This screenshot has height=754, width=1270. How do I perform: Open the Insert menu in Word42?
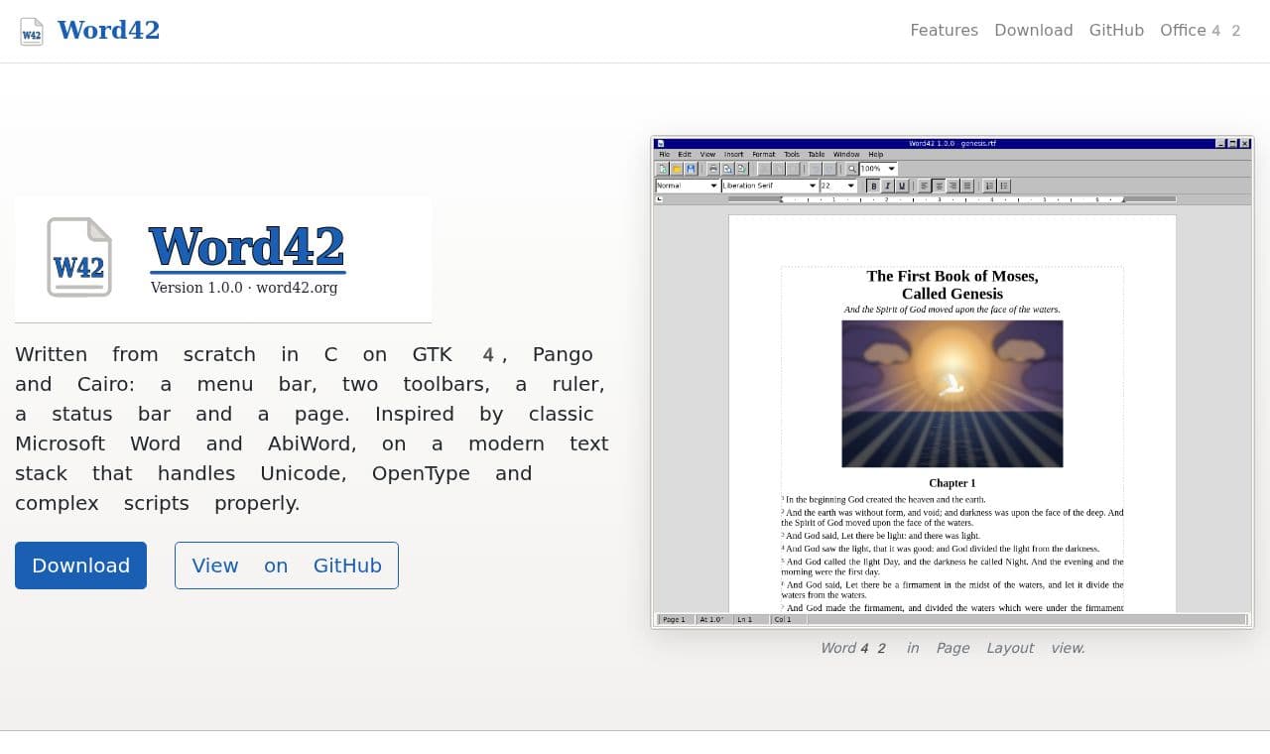pos(734,155)
